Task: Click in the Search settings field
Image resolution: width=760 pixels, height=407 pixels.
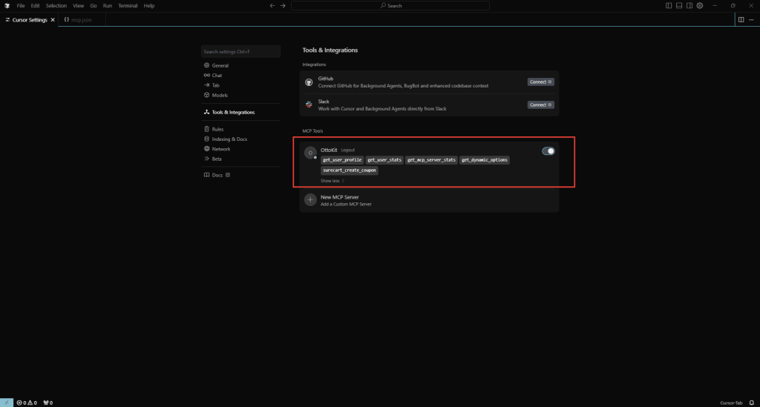Action: tap(240, 52)
